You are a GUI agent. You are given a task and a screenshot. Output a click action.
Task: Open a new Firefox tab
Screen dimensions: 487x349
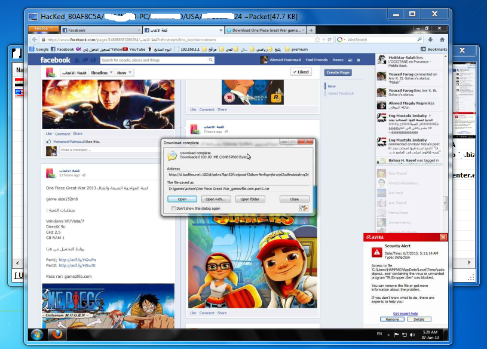[x=311, y=30]
